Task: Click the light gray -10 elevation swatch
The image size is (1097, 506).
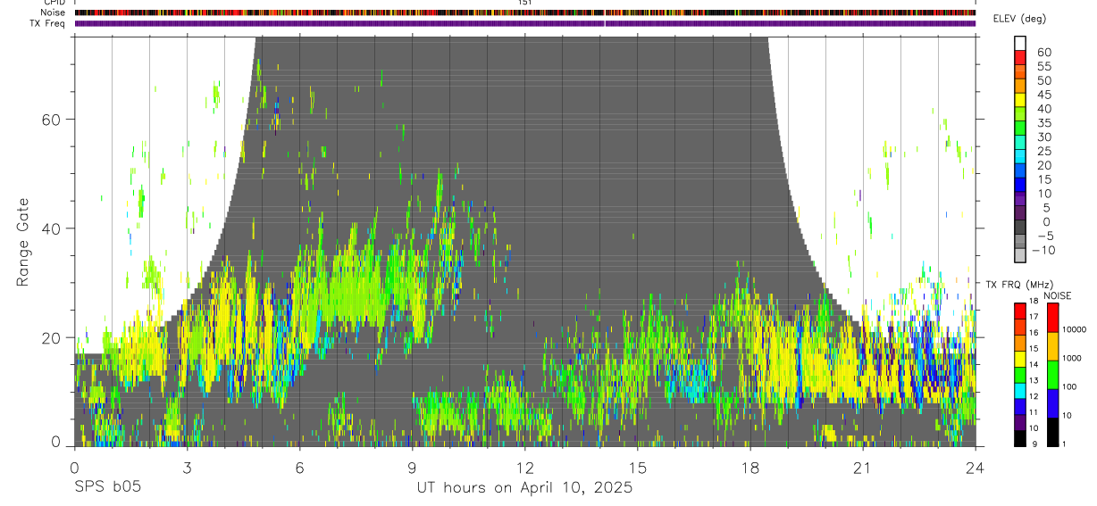Action: (1020, 253)
